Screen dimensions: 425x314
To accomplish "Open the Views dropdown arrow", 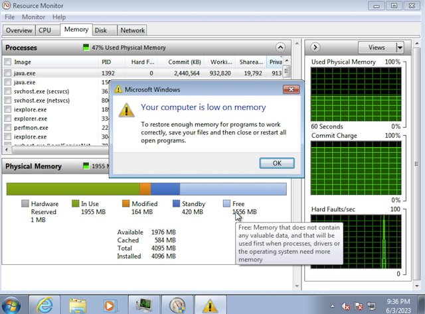I will [400, 48].
